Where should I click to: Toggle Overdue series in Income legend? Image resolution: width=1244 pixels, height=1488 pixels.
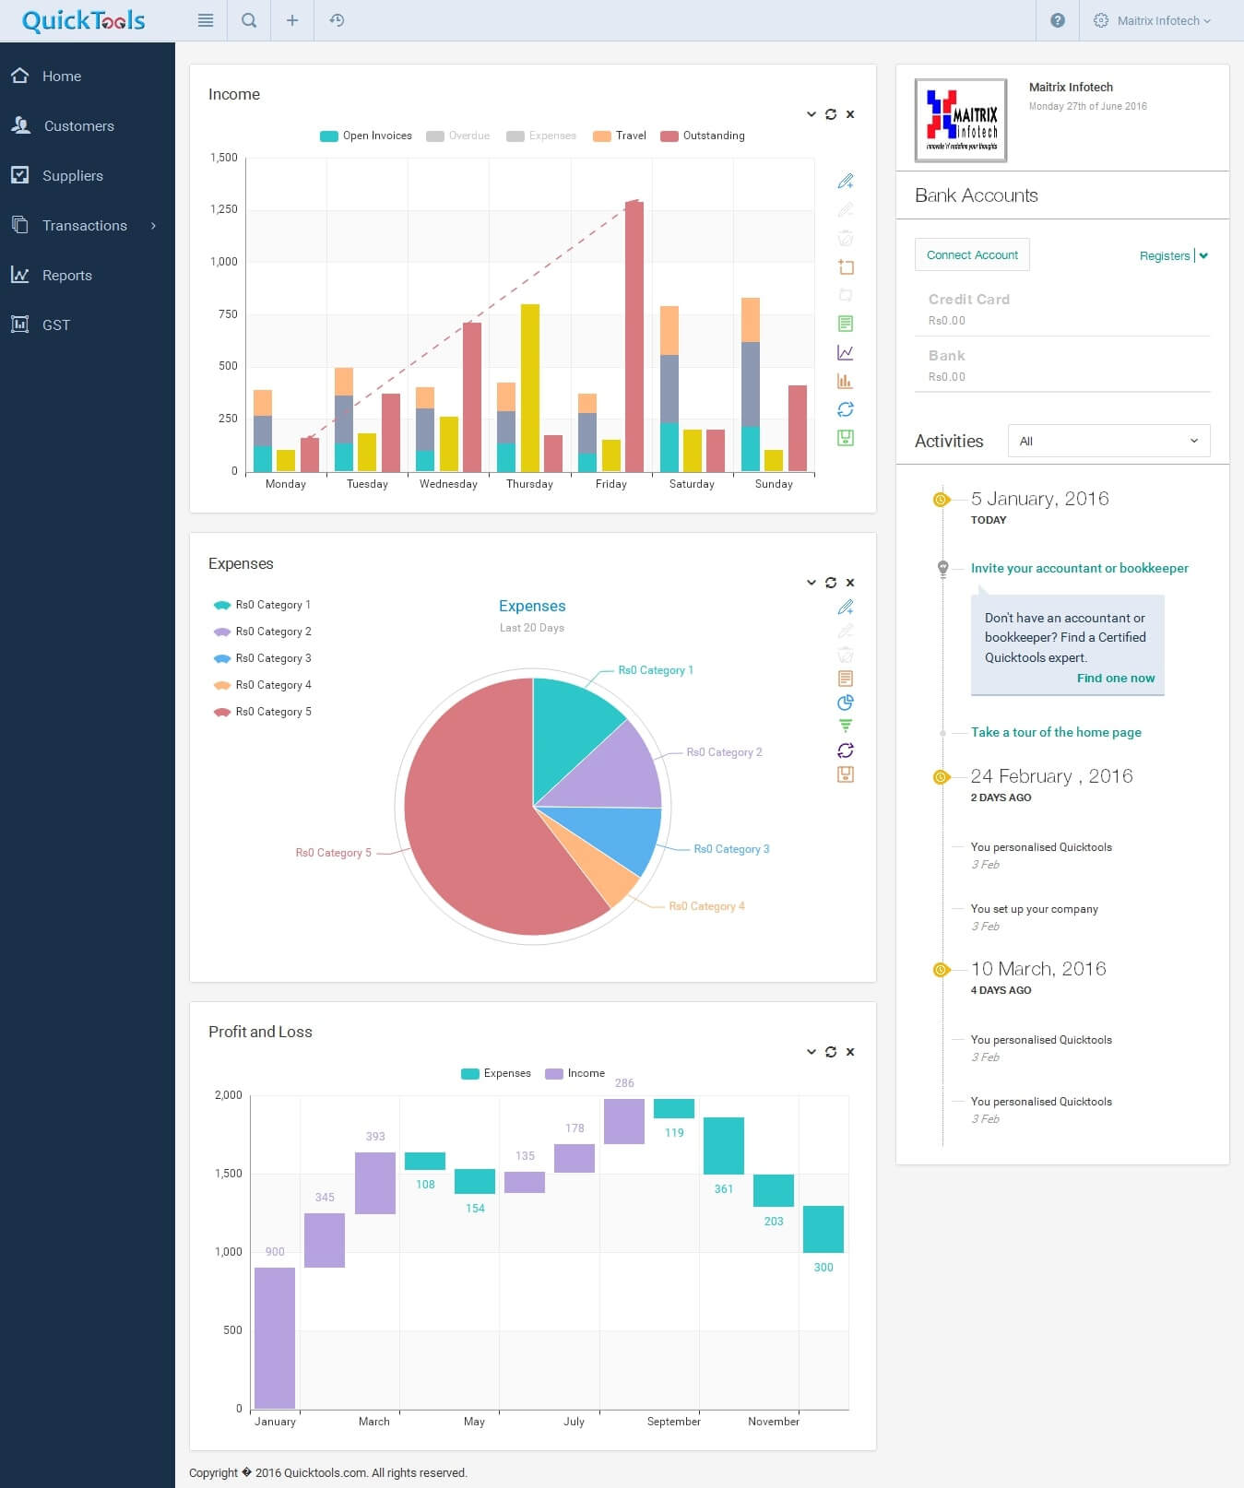click(458, 136)
